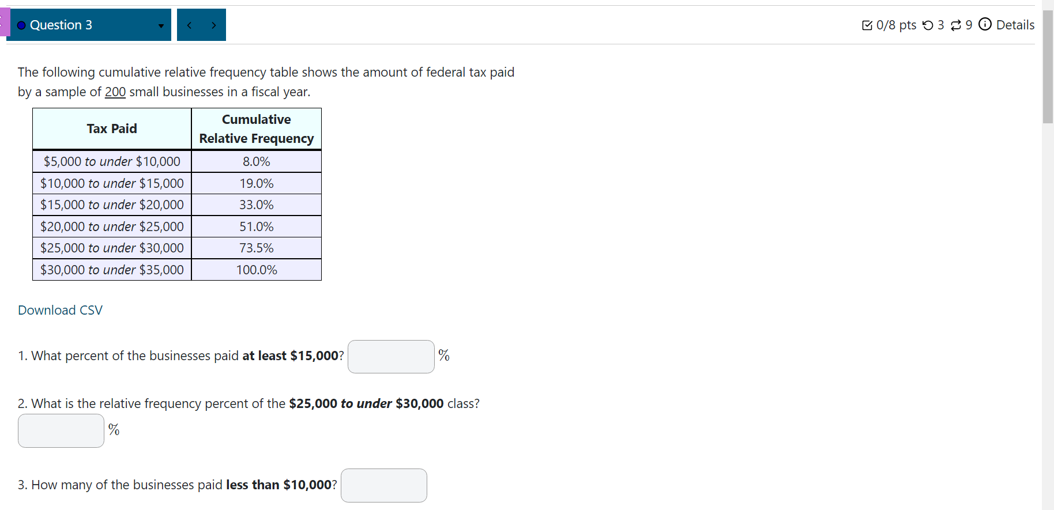Screen dimensions: 1054x510
Task: Expand the question navigation selector
Action: [160, 26]
